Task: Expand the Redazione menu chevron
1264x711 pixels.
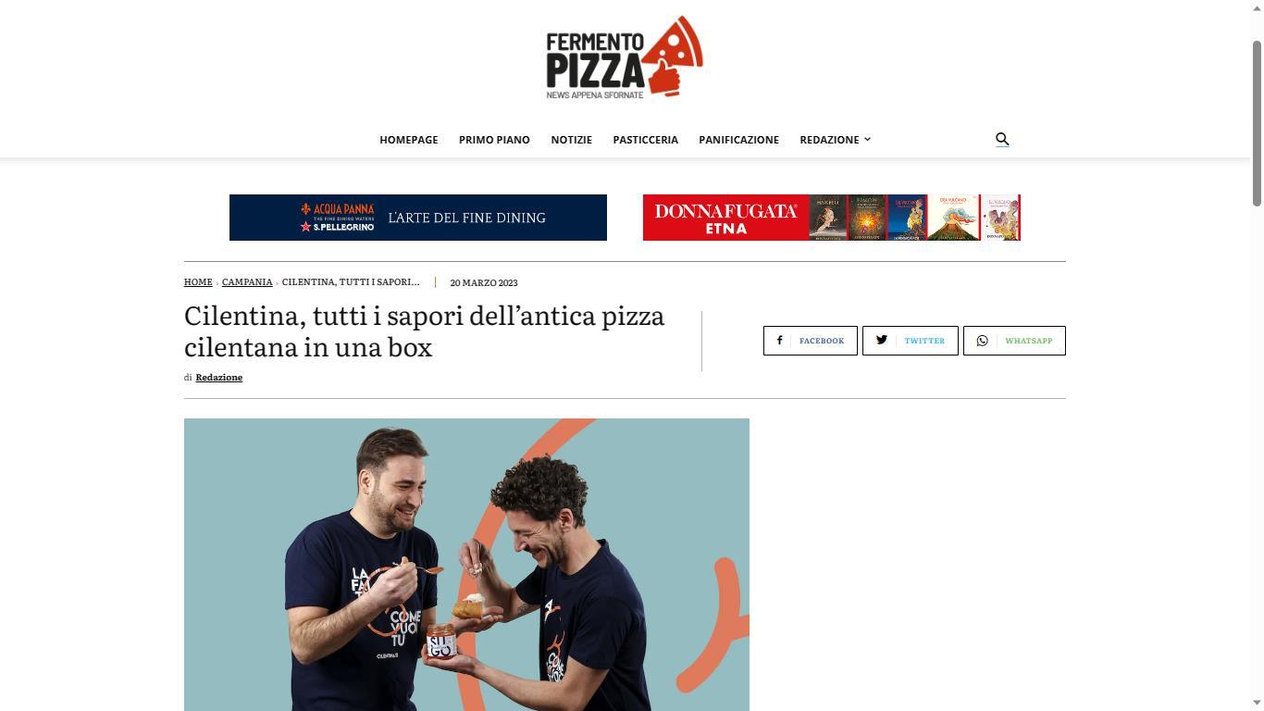Action: pyautogui.click(x=867, y=139)
